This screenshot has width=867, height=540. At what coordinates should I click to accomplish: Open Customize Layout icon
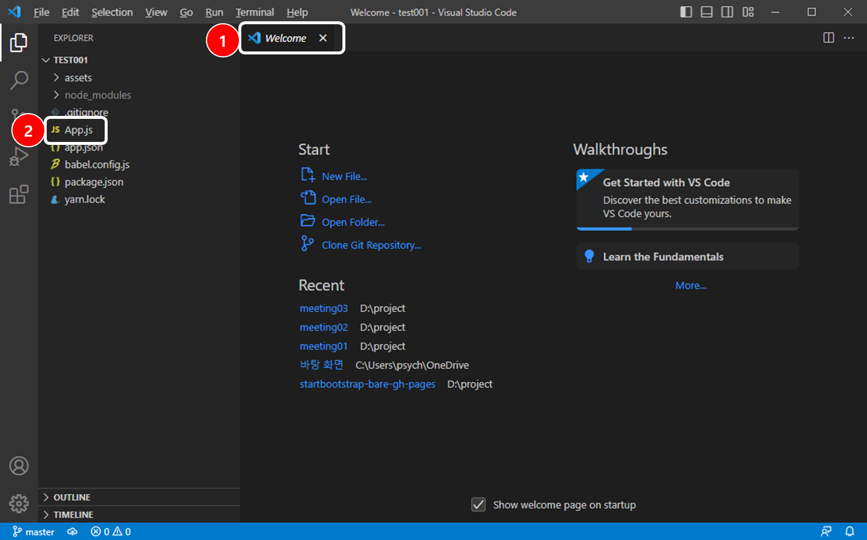748,12
